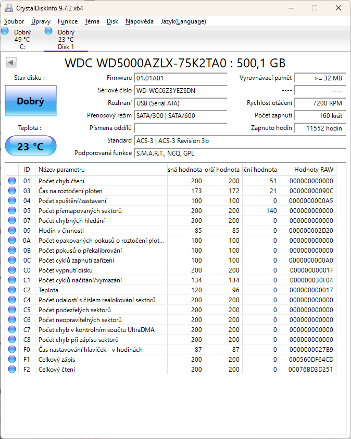This screenshot has width=351, height=439.
Task: Click status orb for attribute 03 Čas na roztočení ploten
Action: 12,191
